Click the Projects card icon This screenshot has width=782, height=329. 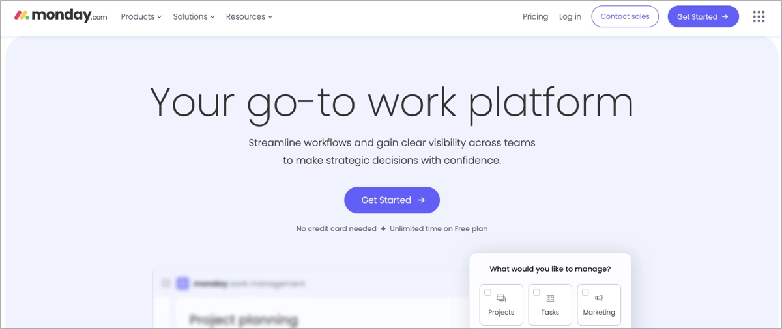[x=501, y=298]
